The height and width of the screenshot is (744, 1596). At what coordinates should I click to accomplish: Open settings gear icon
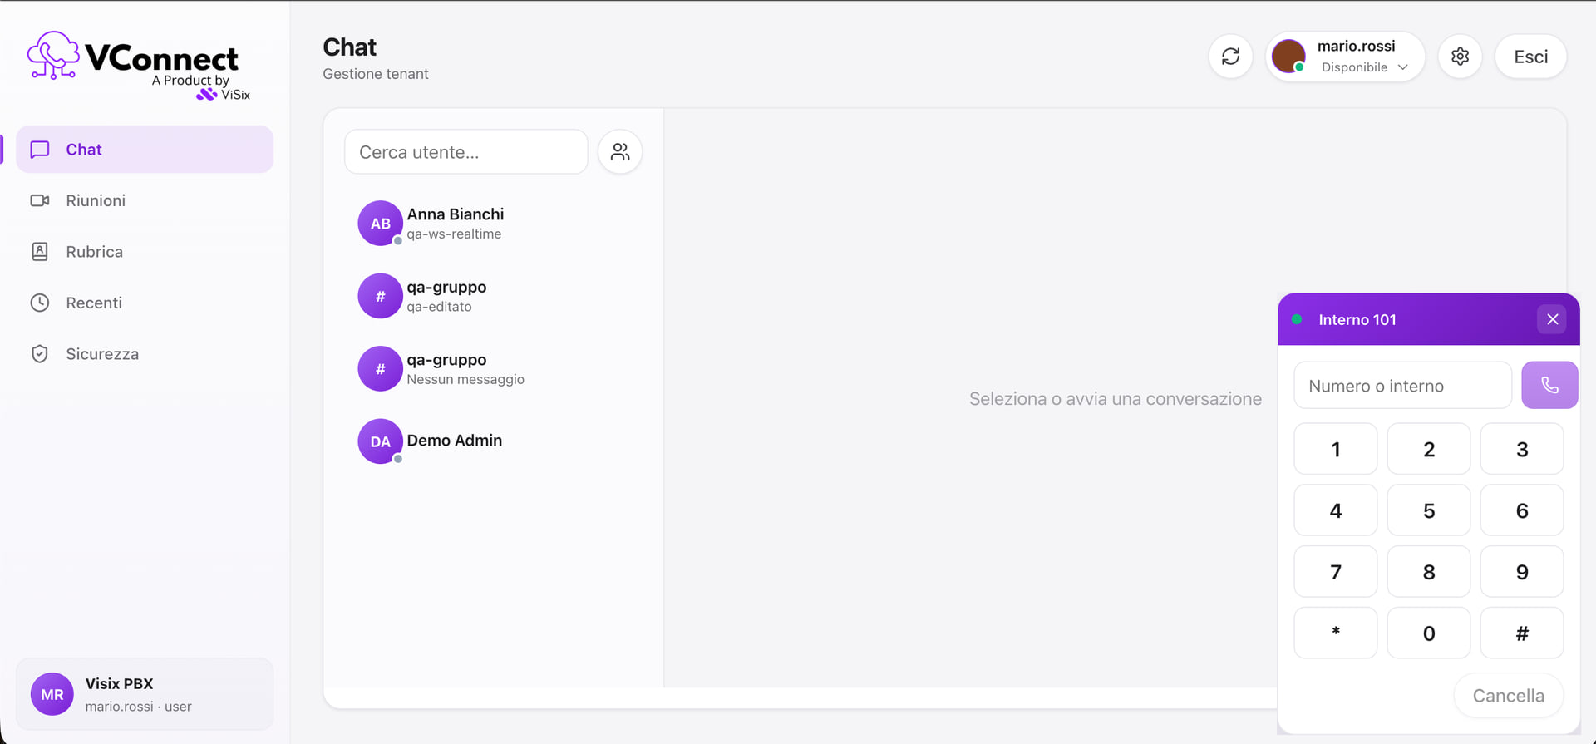coord(1461,57)
